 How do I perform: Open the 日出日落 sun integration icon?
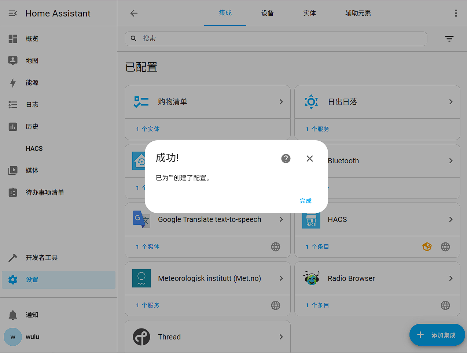coord(311,102)
